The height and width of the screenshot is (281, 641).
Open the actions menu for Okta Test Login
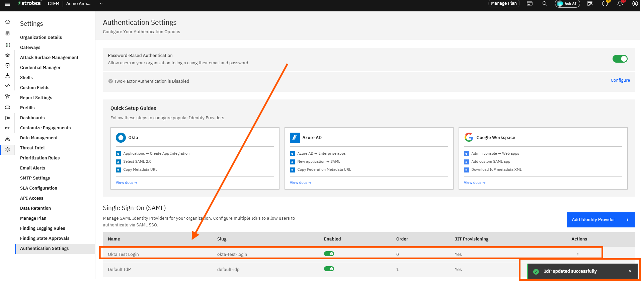coord(578,255)
